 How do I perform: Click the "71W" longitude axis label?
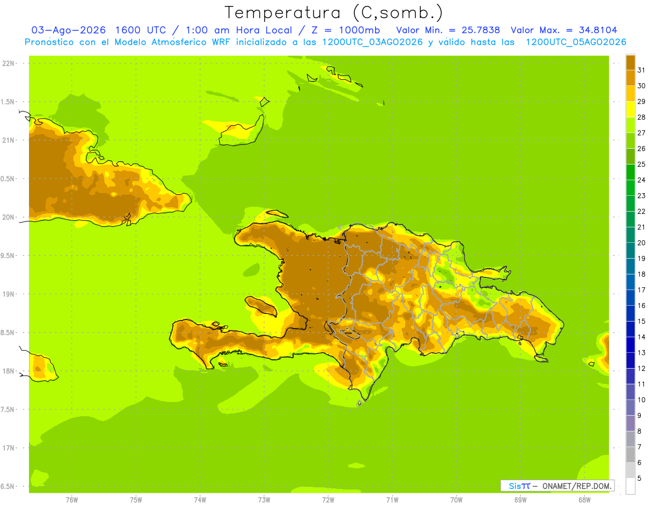pos(392,500)
